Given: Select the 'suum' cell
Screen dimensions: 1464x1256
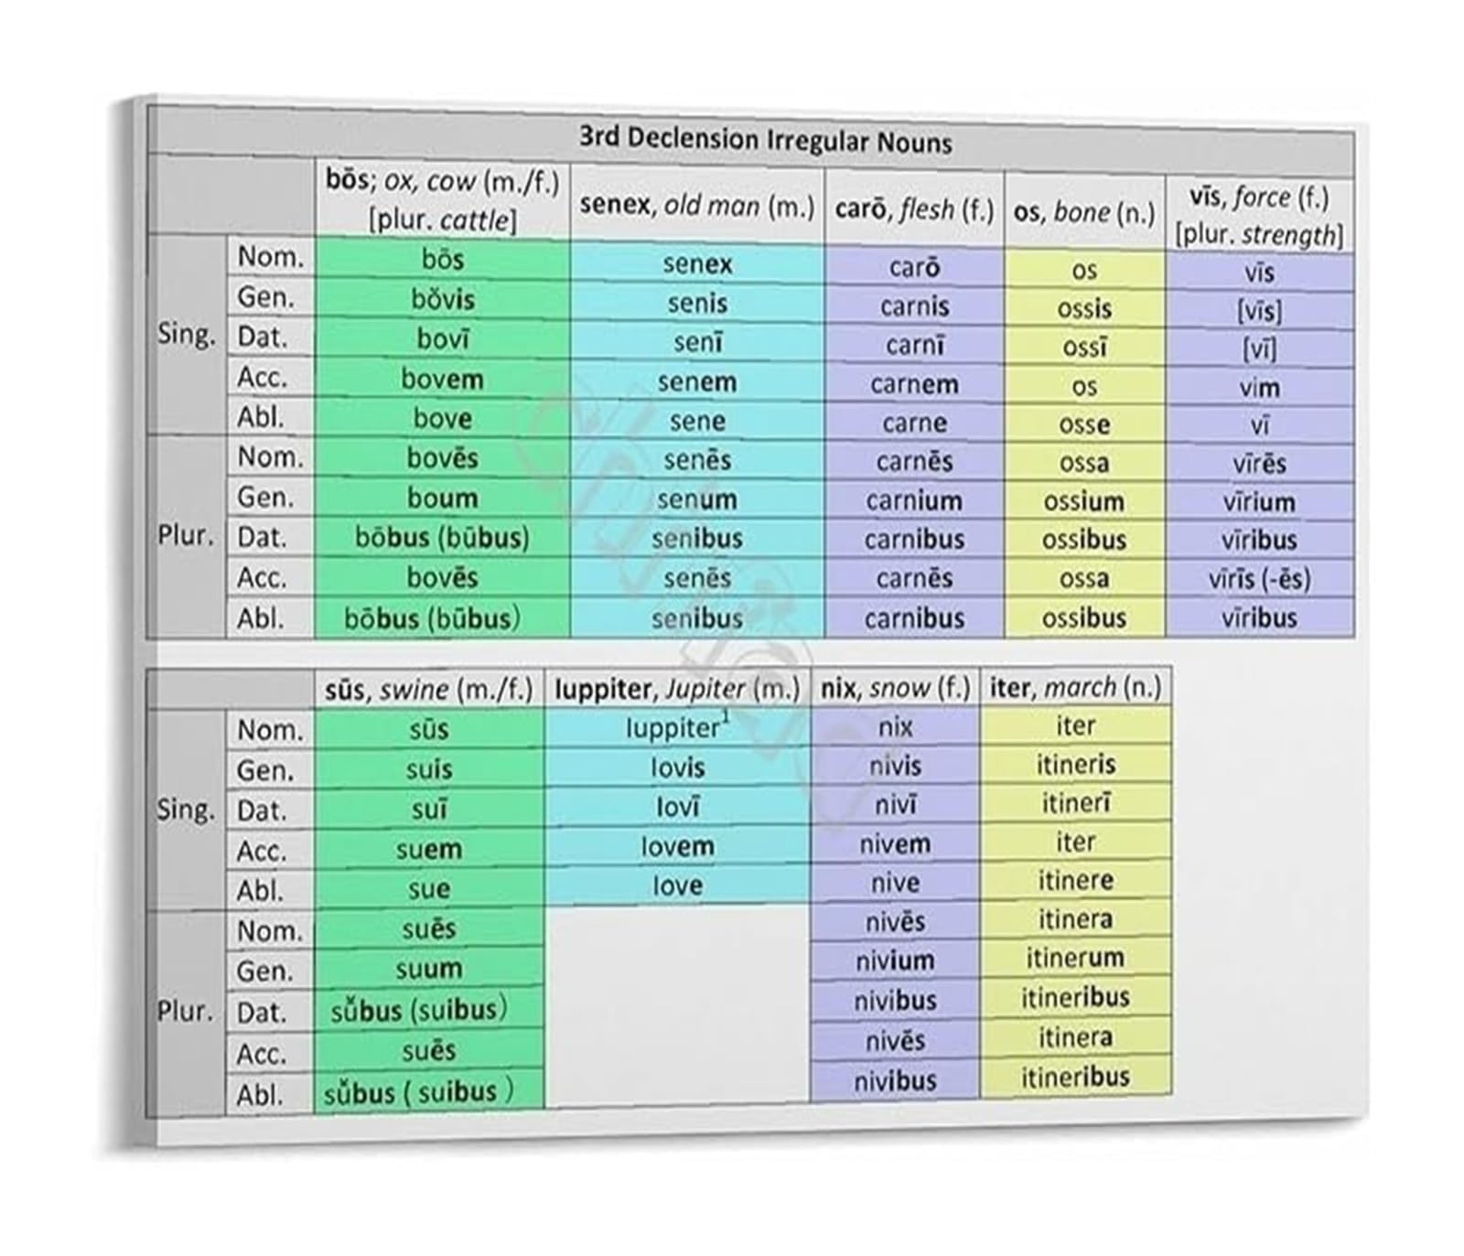Looking at the screenshot, I should pyautogui.click(x=428, y=969).
